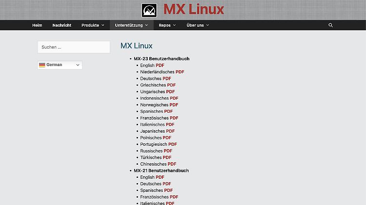Open the Repos dropdown menu
366x205 pixels.
click(x=167, y=25)
